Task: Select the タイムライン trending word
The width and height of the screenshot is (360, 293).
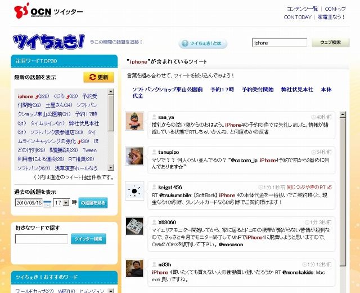Action: point(44,123)
